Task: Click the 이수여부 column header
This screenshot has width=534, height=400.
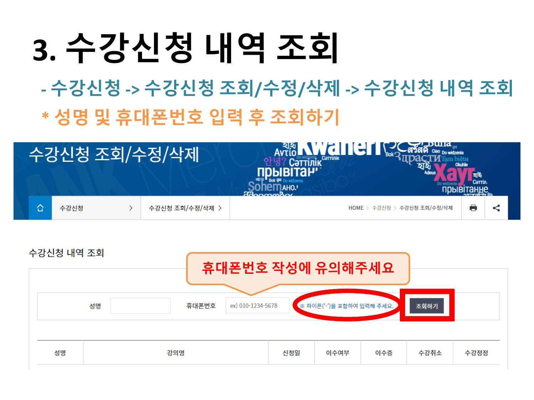Action: tap(337, 353)
